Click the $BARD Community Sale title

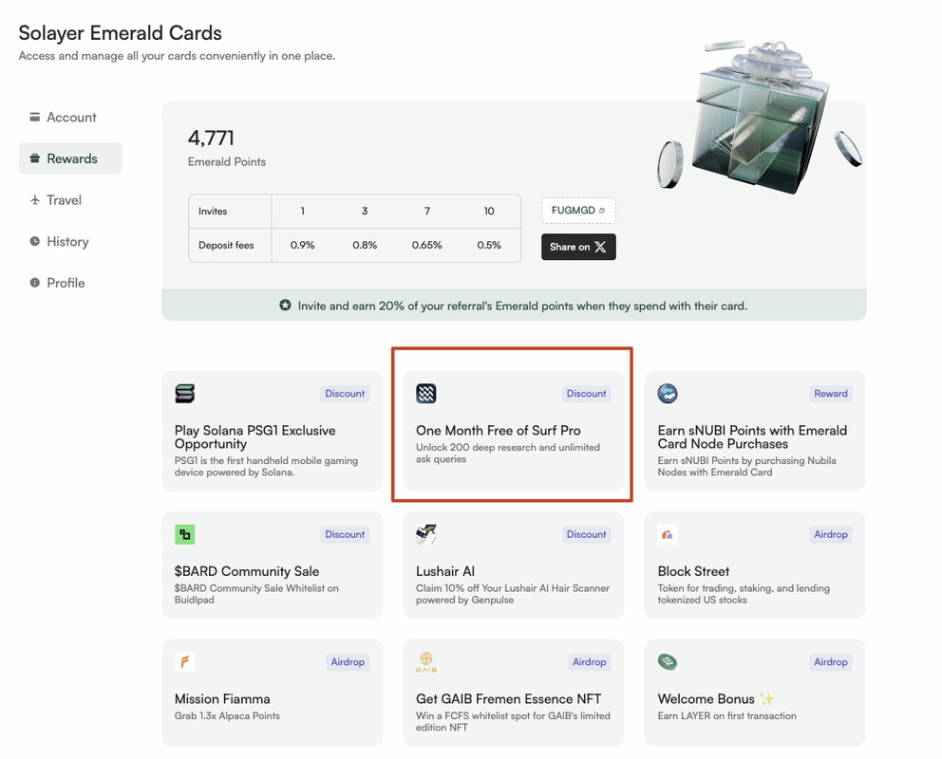[x=247, y=571]
